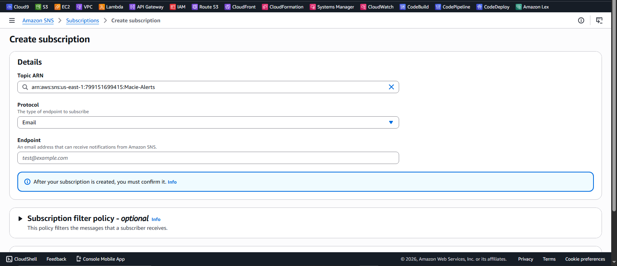The height and width of the screenshot is (266, 617).
Task: Open Cookie preferences
Action: [x=585, y=259]
